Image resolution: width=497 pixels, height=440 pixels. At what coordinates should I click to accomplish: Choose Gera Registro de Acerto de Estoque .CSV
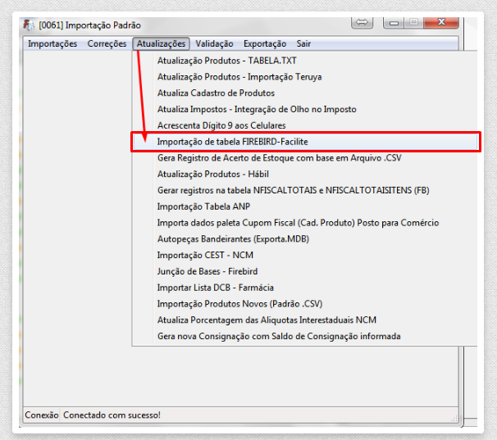[304, 158]
